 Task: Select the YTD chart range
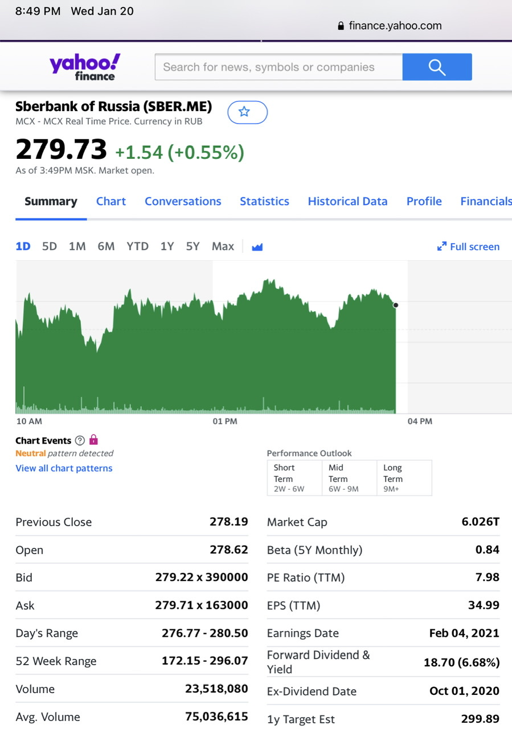(x=137, y=247)
